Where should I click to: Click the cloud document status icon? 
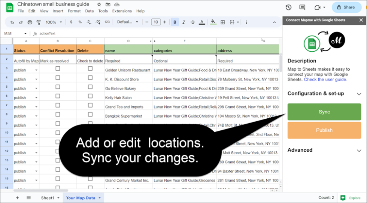coord(117,4)
